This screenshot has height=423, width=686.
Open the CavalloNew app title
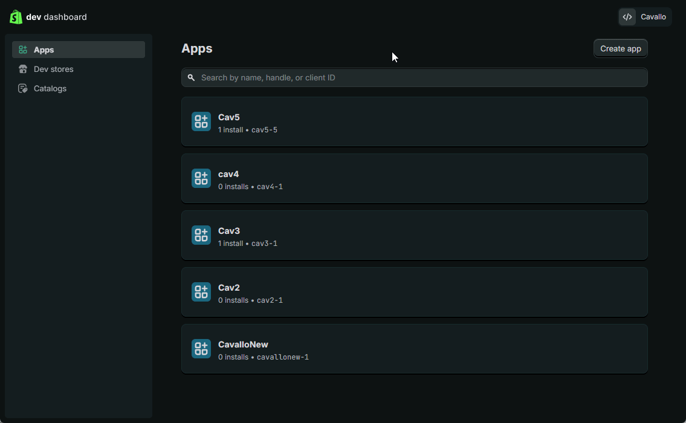[243, 344]
